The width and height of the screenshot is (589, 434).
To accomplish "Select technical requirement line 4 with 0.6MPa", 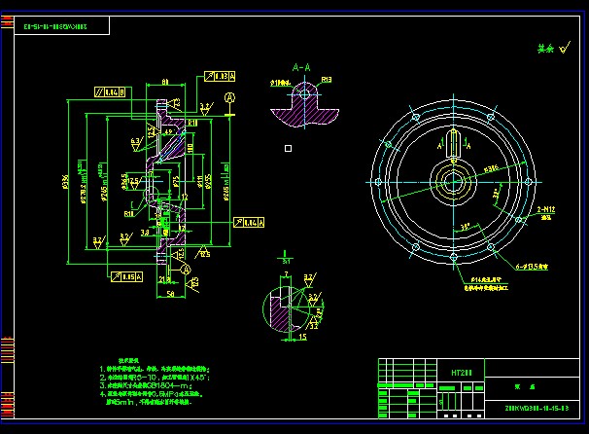I will click(152, 394).
